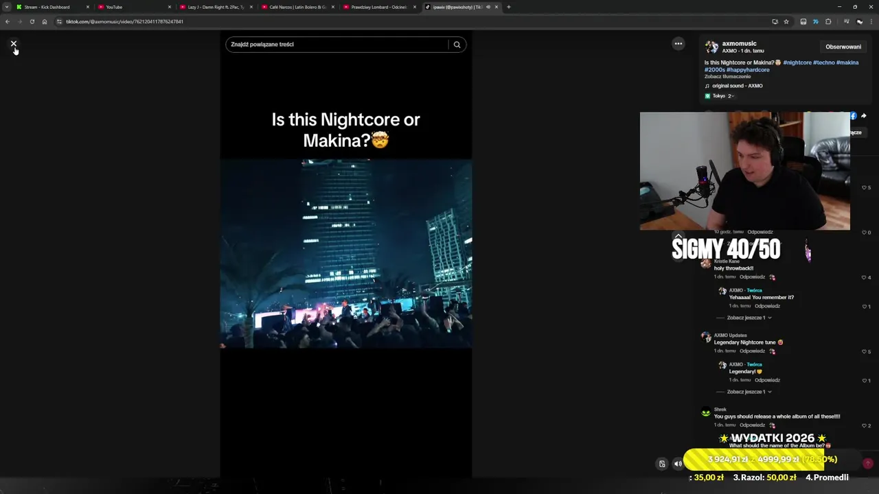The width and height of the screenshot is (879, 494).
Task: Like the 'Legendary!' reply by AXMO
Action: point(864,380)
